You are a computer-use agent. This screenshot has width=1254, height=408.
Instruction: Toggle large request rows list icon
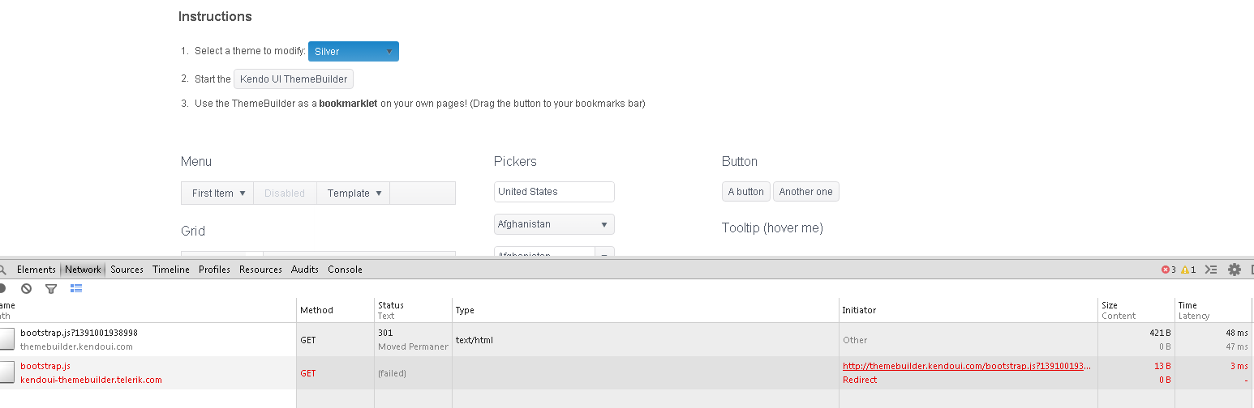click(x=76, y=288)
